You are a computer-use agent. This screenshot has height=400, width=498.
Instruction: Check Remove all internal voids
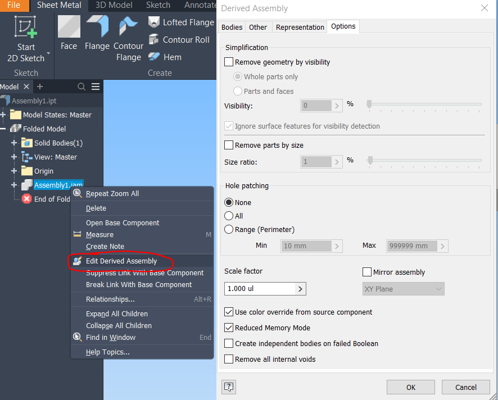point(229,359)
